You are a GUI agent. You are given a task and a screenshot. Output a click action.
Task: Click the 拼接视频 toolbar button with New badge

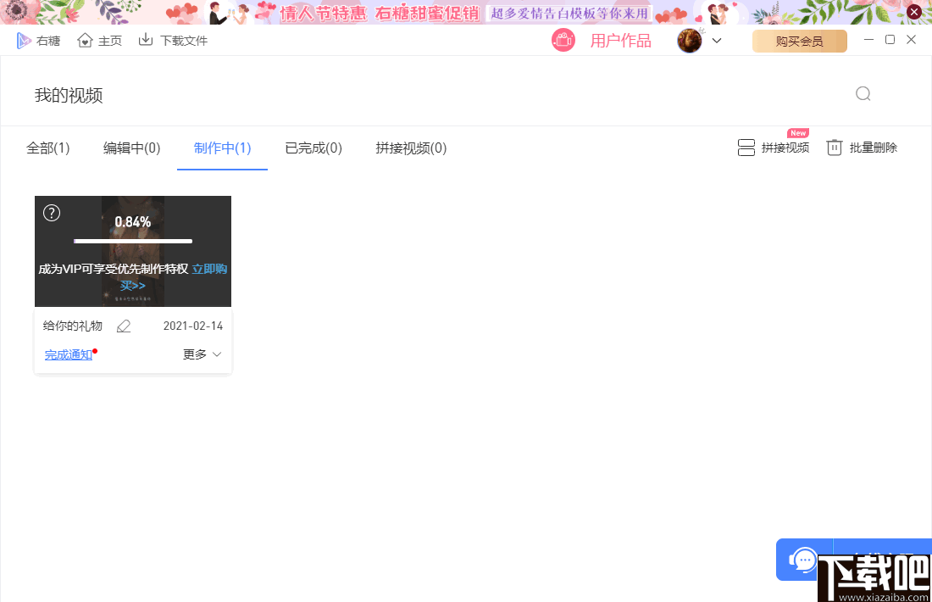(773, 147)
